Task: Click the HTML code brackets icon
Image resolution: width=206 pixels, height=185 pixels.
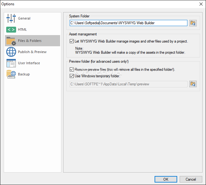Action: 11,29
